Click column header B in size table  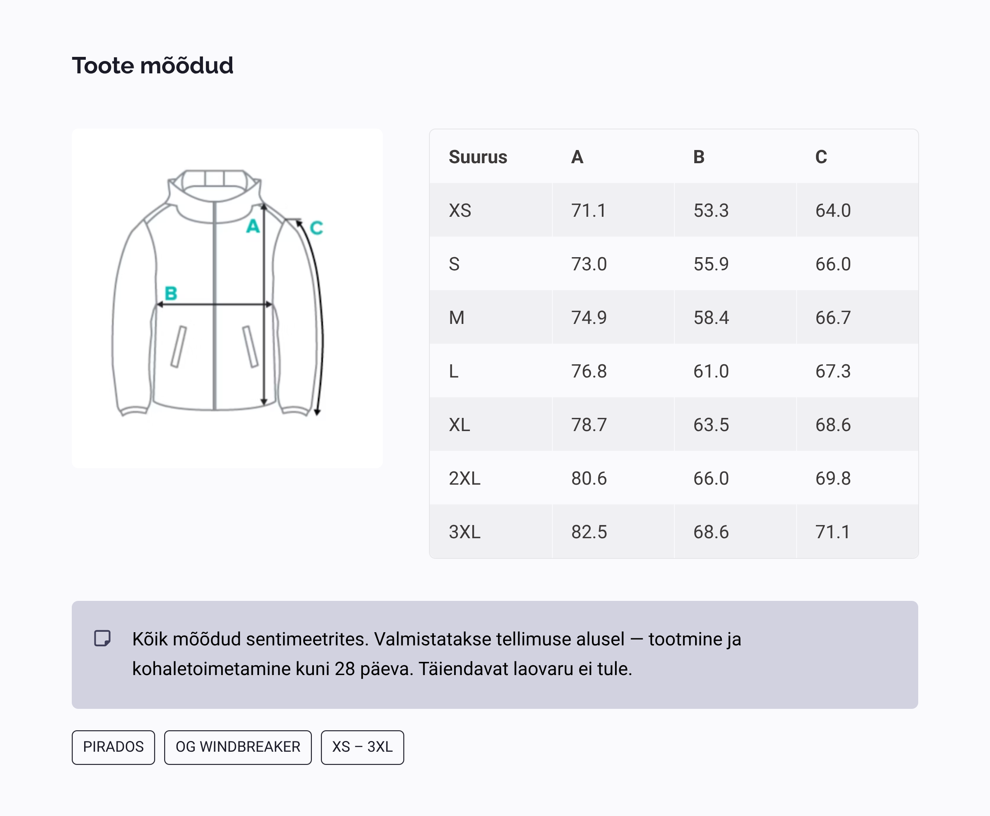[x=699, y=157]
